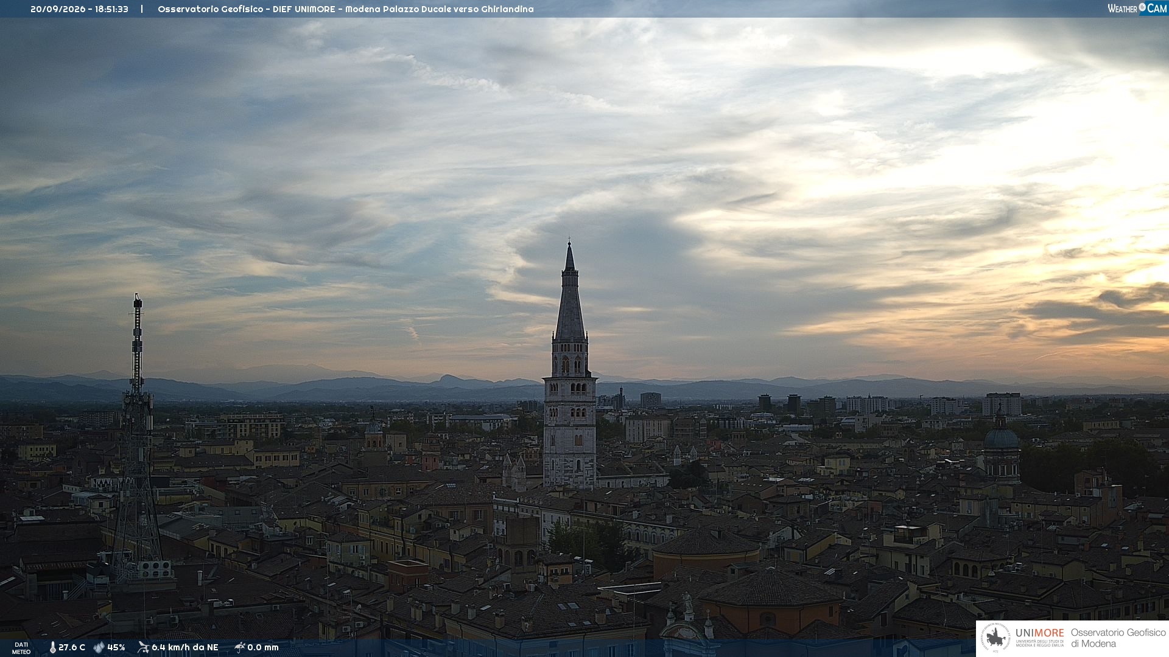The height and width of the screenshot is (657, 1169).
Task: Click the thermometer temperature icon
Action: point(52,647)
